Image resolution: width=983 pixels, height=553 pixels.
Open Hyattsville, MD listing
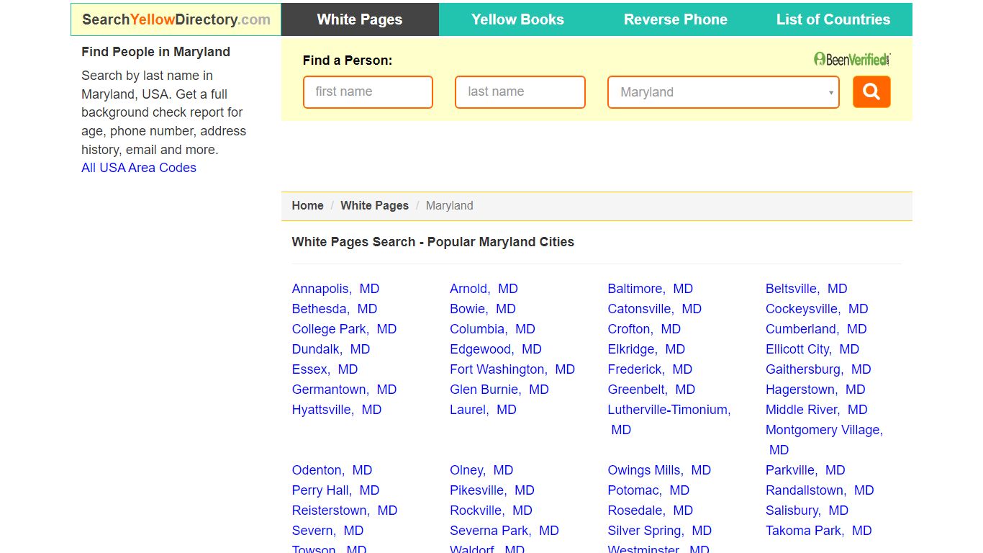(337, 410)
